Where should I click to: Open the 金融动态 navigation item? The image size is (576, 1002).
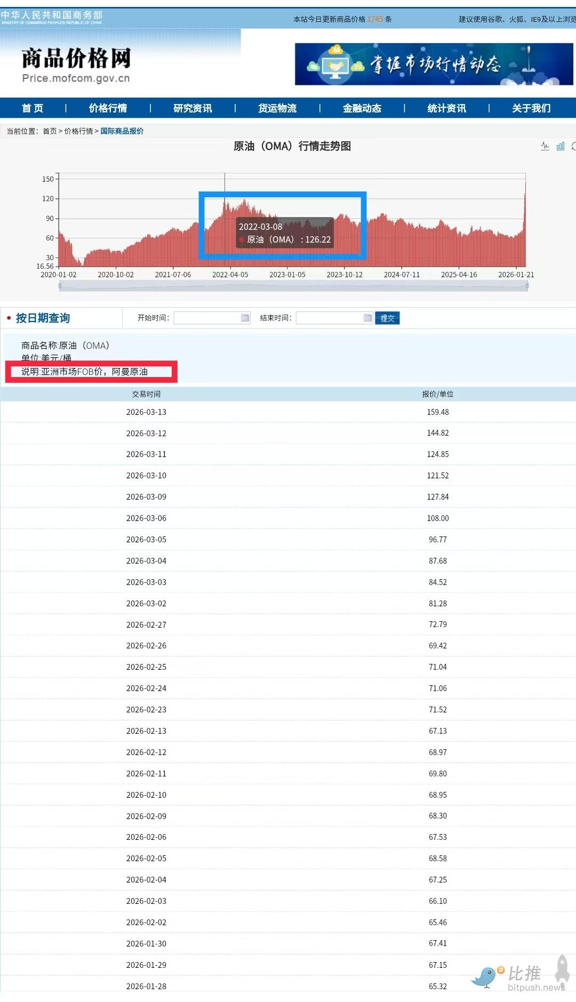click(x=362, y=108)
